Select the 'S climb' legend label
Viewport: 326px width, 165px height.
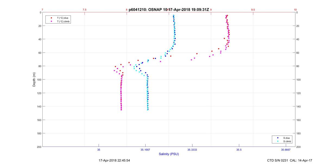287,142
